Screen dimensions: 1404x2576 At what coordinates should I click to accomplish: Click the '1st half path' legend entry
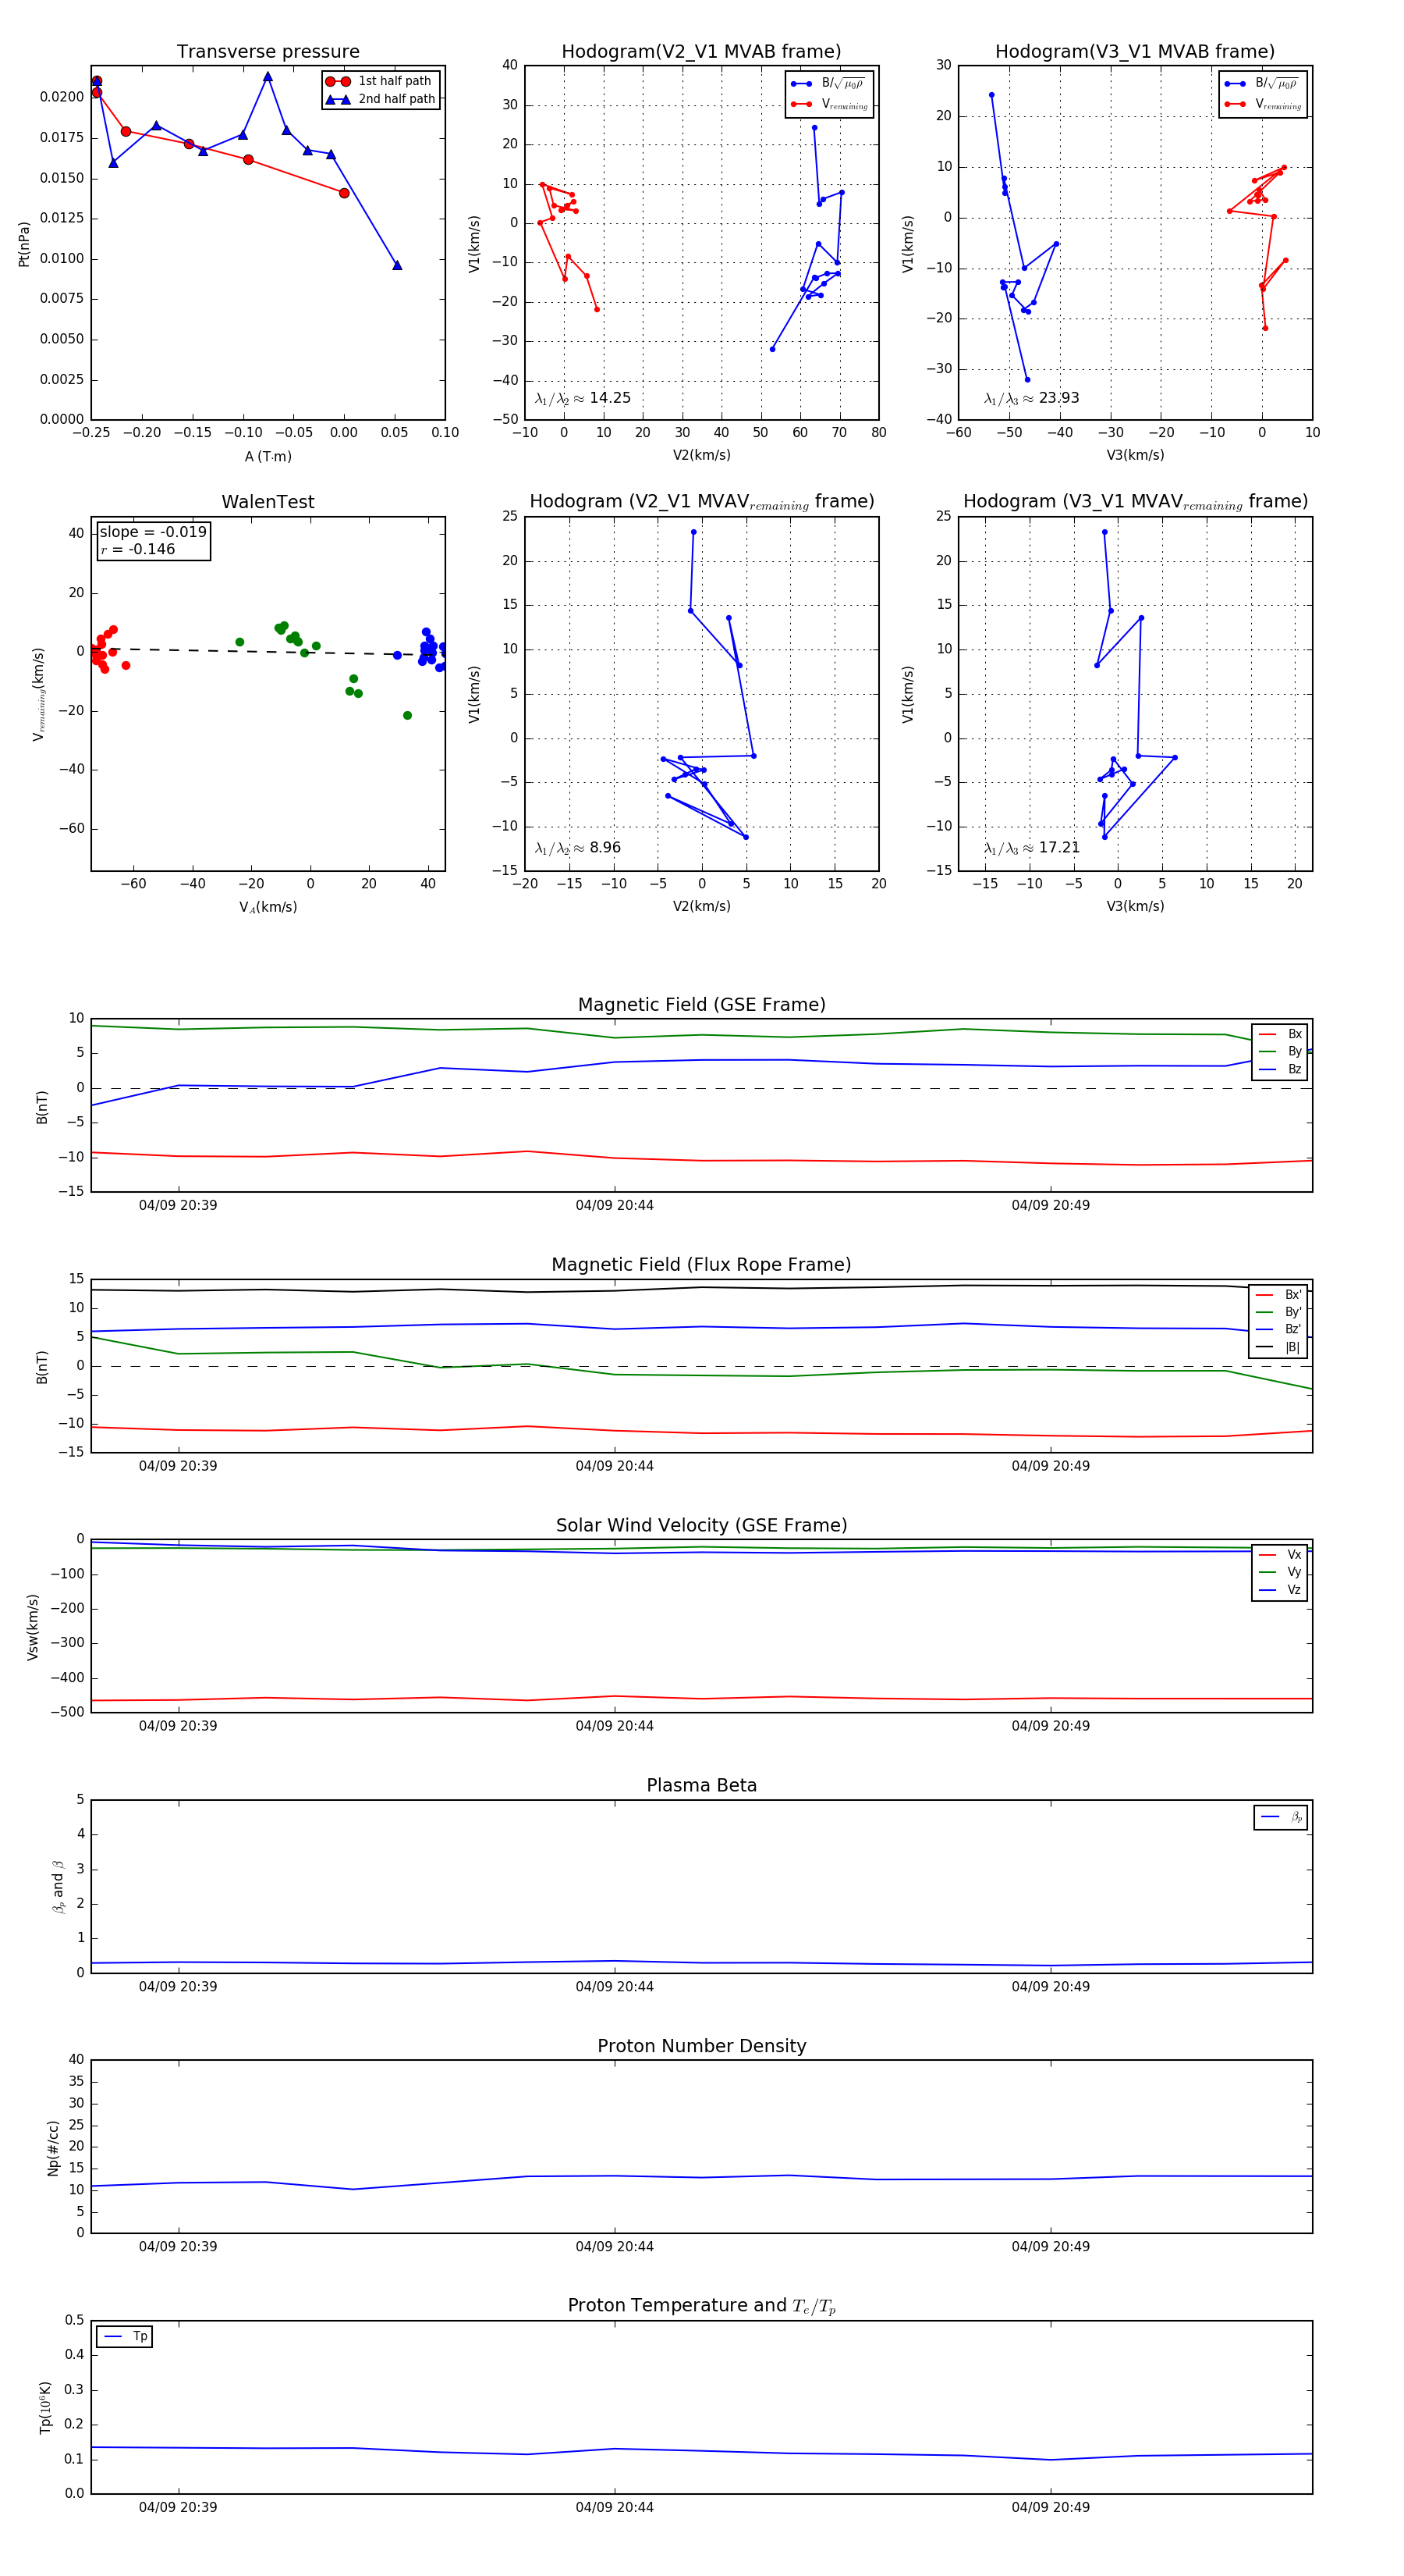[x=380, y=81]
